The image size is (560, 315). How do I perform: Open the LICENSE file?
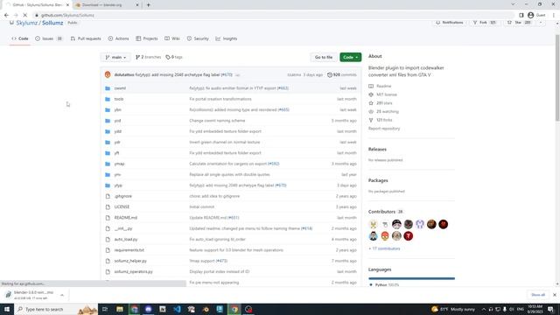(122, 206)
